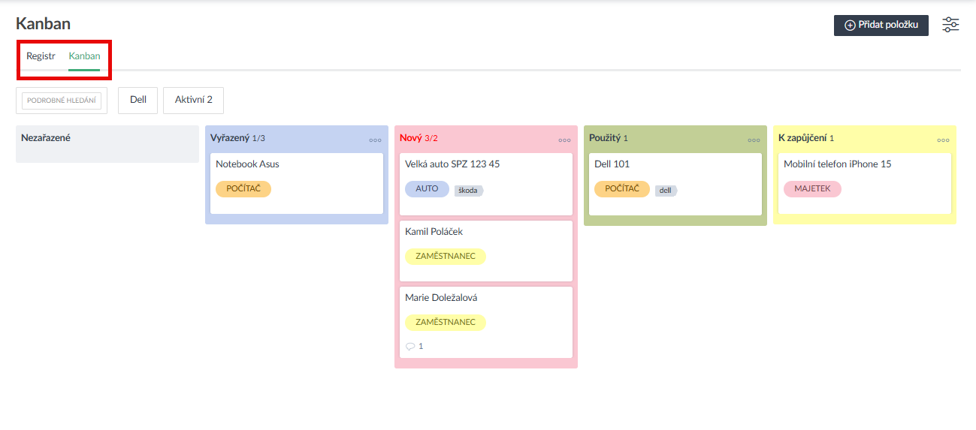
Task: Open the Vyřazený column three-dots menu
Action: [375, 140]
